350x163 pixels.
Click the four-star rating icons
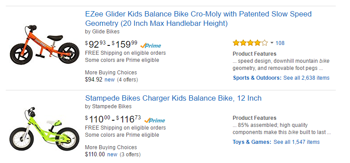250,43
